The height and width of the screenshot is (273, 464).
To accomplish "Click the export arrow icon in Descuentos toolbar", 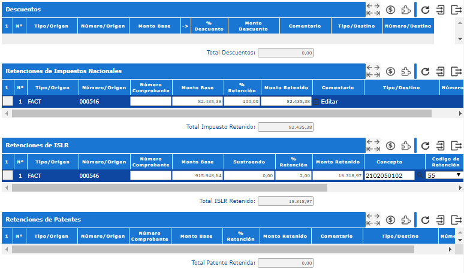I will (x=456, y=10).
